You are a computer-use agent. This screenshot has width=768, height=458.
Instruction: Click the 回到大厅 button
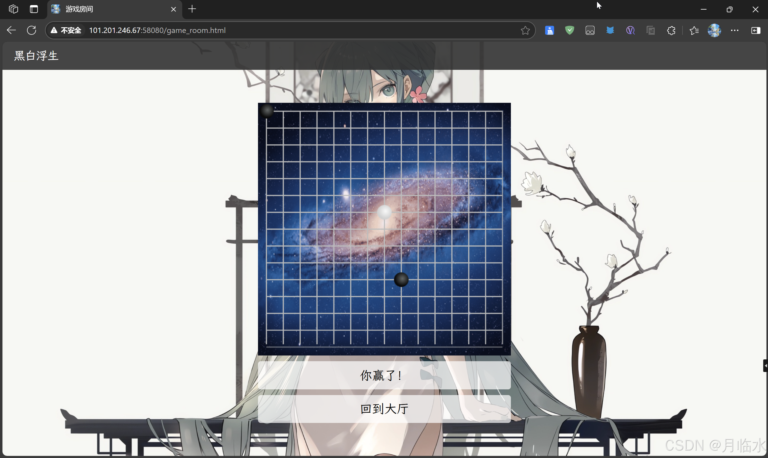coord(384,409)
